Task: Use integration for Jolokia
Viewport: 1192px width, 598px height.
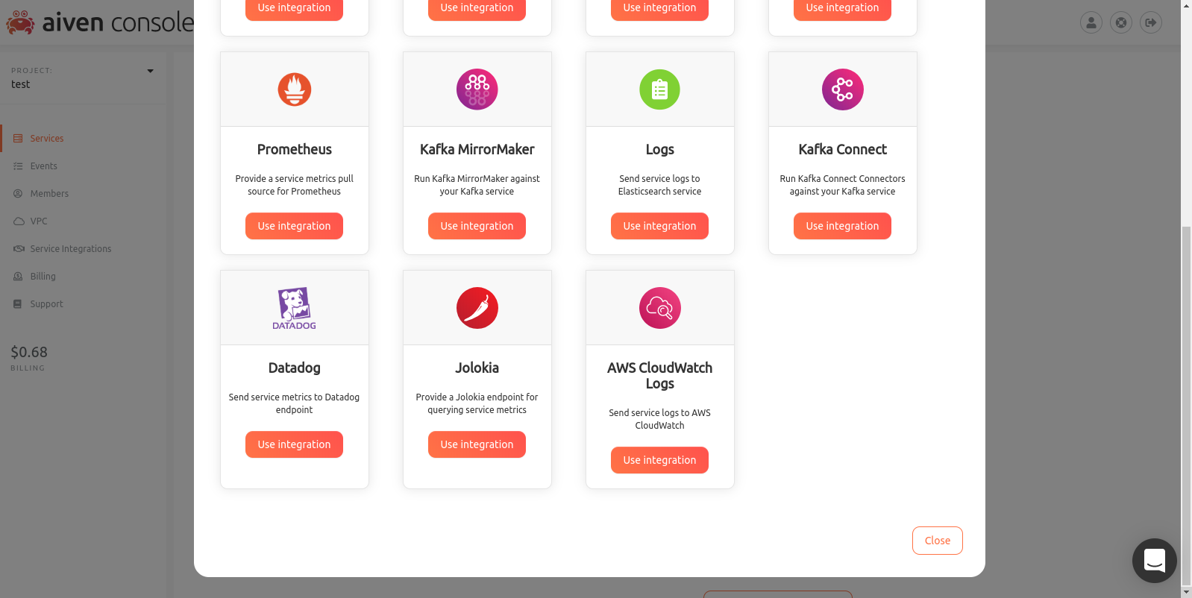Action: 477,444
